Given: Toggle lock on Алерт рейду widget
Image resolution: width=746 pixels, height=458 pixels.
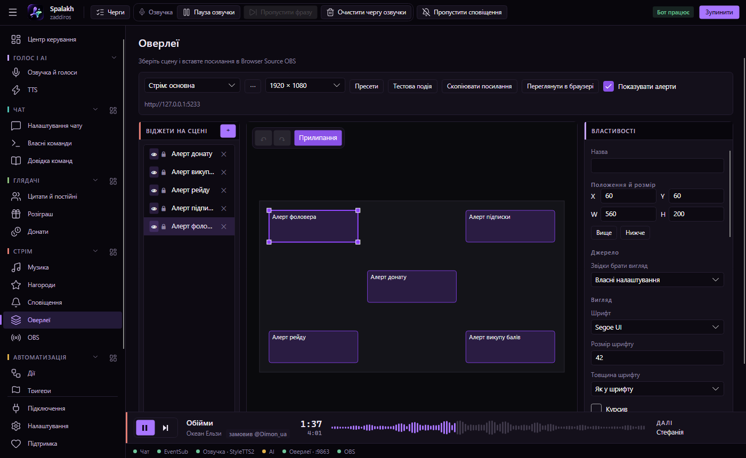Looking at the screenshot, I should coord(164,190).
